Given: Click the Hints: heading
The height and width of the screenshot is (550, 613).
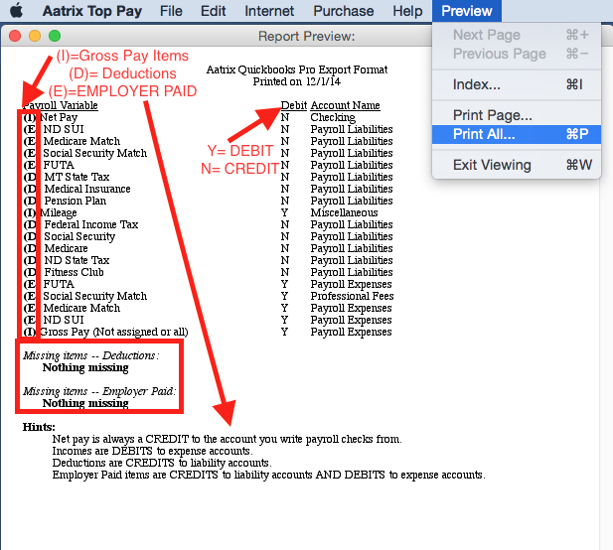Looking at the screenshot, I should 39,427.
